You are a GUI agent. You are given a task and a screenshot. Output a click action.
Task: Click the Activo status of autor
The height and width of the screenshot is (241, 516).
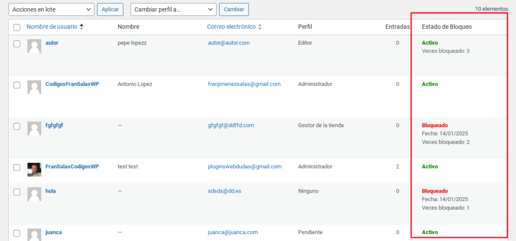(x=430, y=43)
